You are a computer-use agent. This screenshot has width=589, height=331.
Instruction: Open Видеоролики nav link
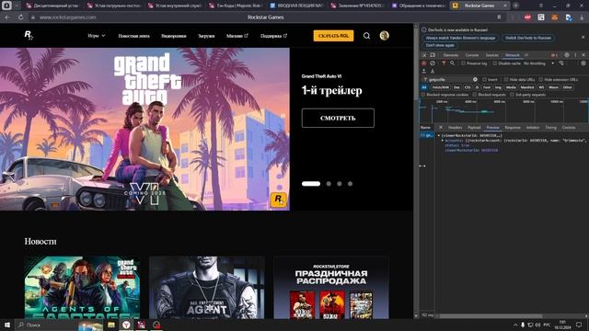174,36
